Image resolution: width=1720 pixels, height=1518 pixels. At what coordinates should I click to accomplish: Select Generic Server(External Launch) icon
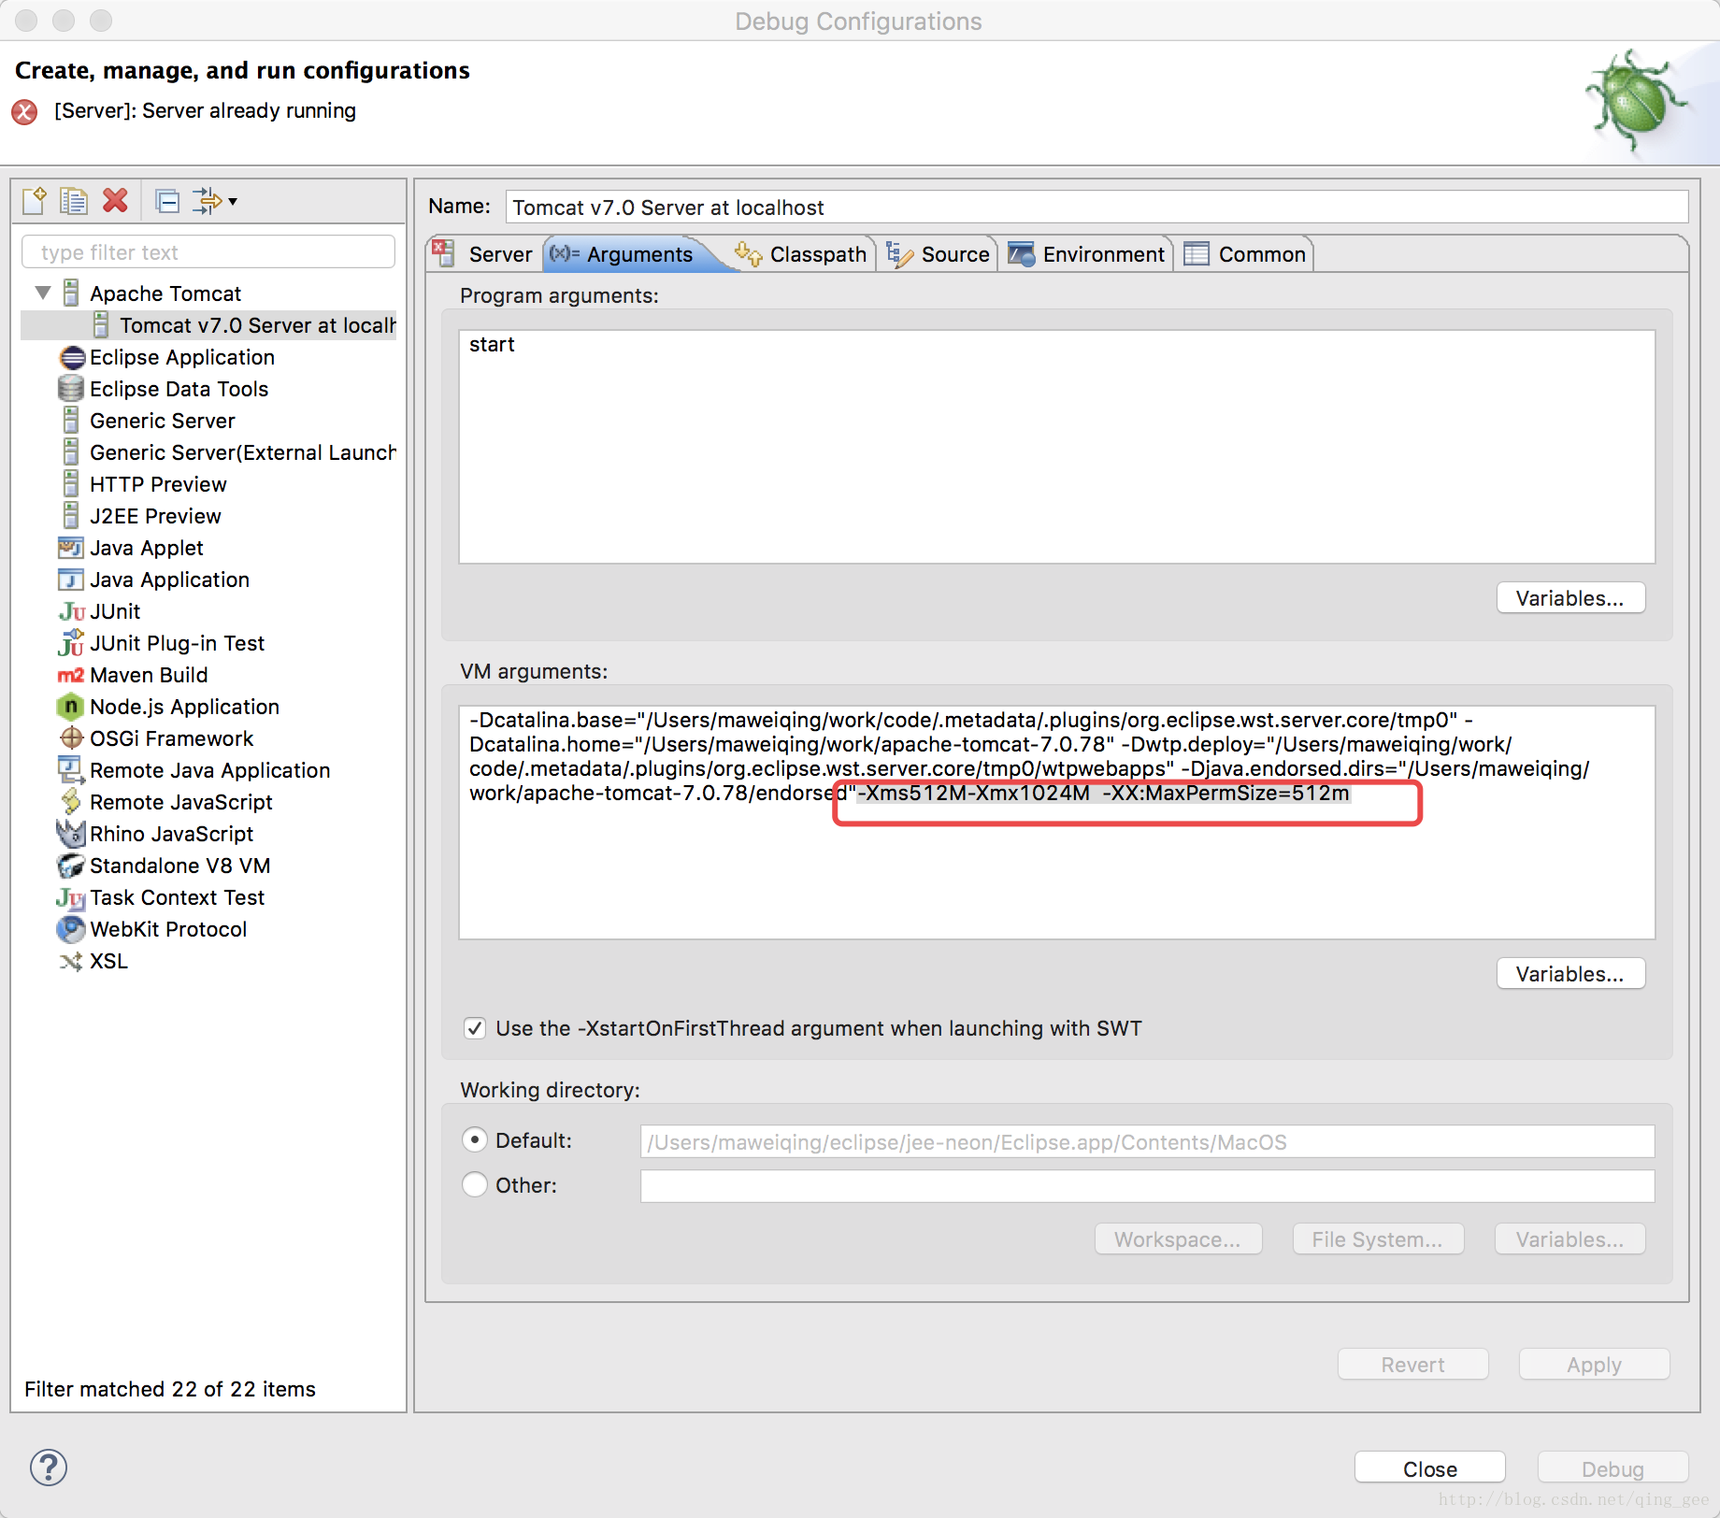71,452
